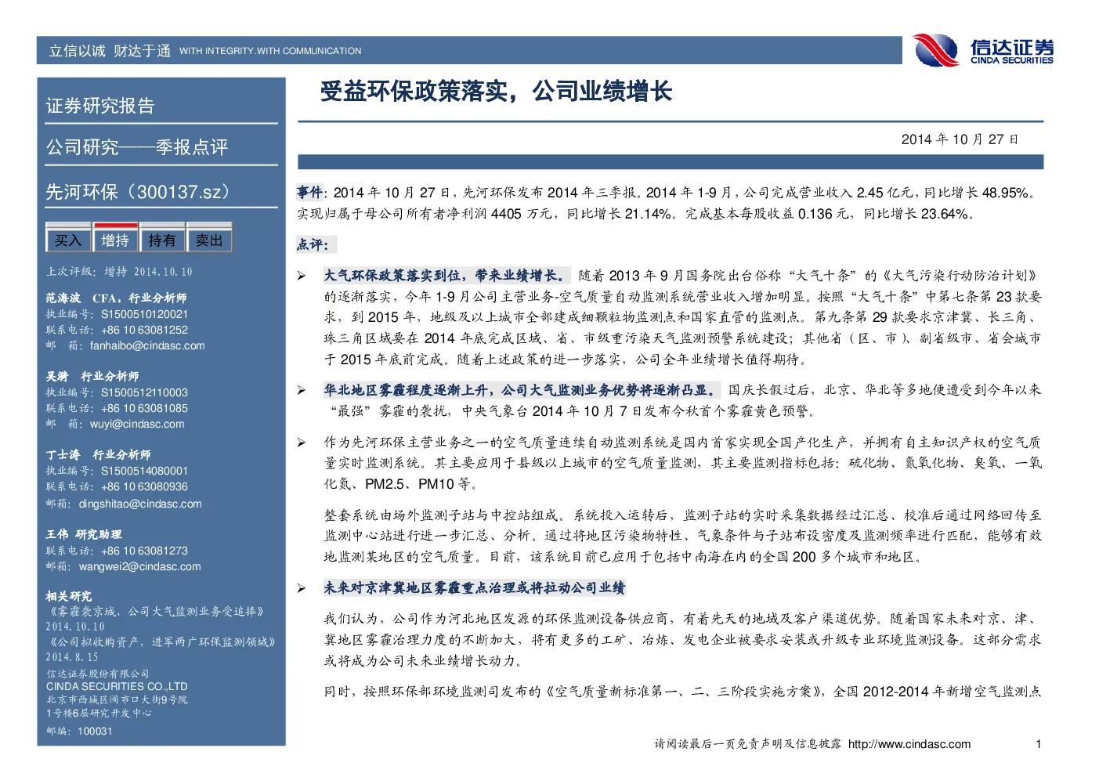Open the email dingshitao@cindasc.com
This screenshot has width=1099, height=777.
(140, 504)
